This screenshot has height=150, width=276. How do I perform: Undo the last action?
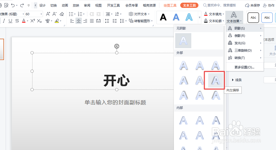click(x=13, y=6)
